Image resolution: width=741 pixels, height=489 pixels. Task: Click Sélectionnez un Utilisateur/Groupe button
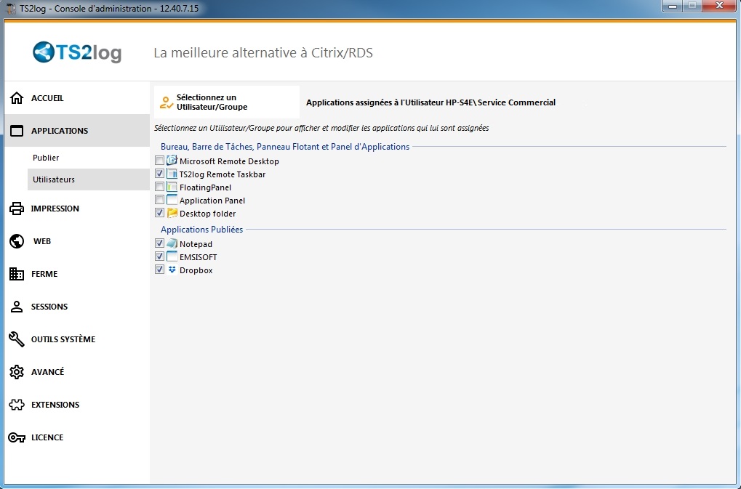coord(227,102)
